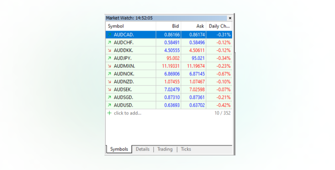
Task: Select the AUDSEK symbol name
Action: 123,89
